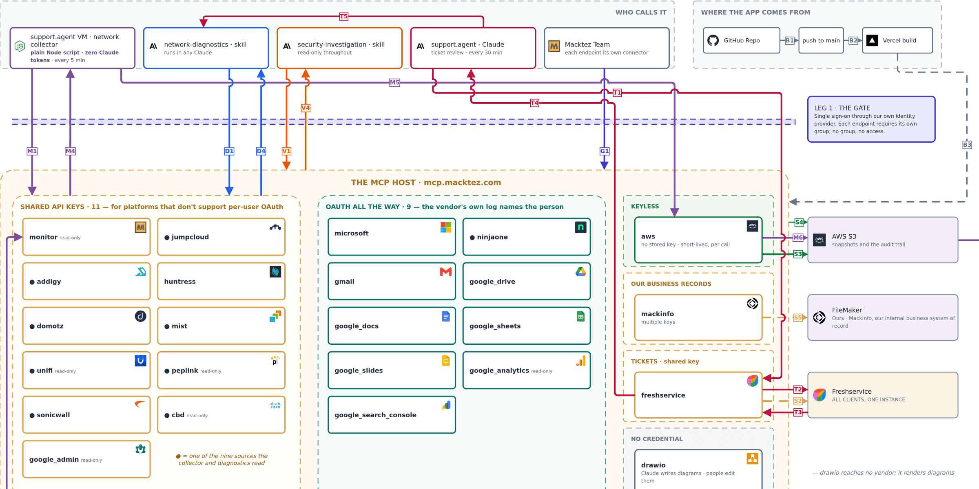Click the V1 edge label

(286, 151)
